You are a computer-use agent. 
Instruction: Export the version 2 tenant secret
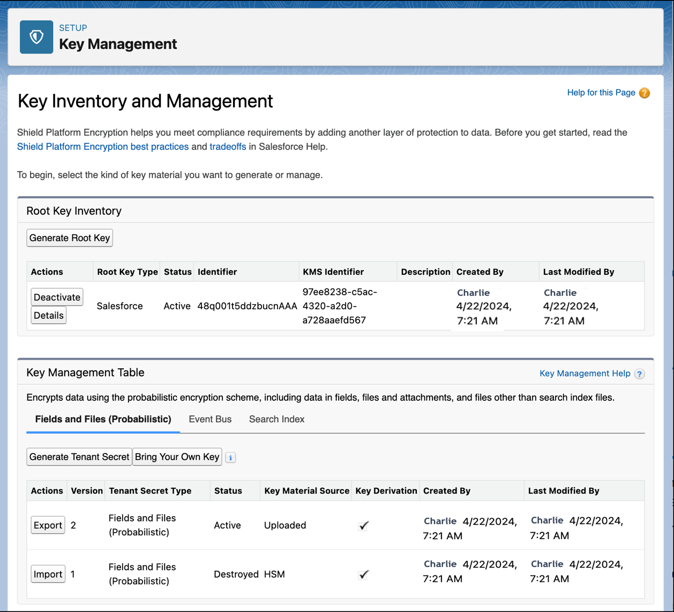point(48,525)
